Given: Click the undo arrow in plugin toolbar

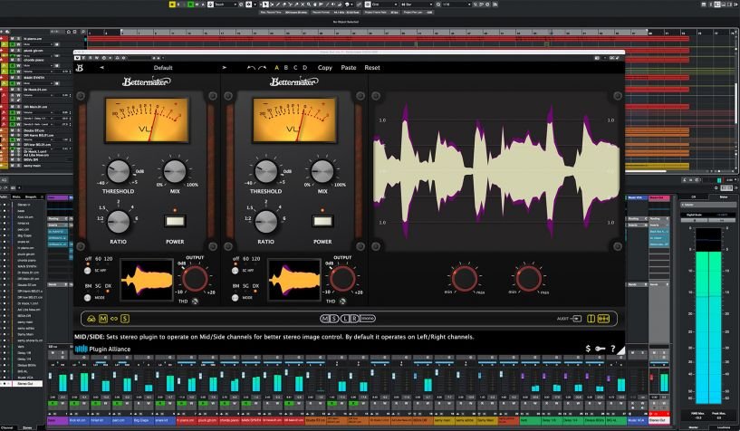Looking at the screenshot, I should tap(251, 68).
